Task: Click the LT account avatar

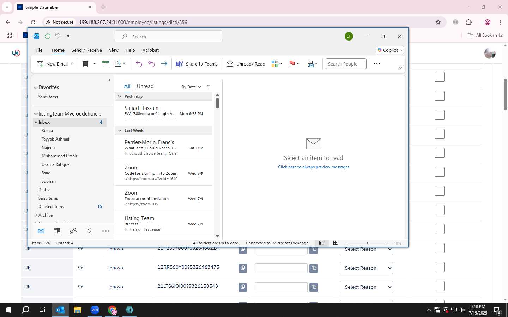Action: [349, 36]
